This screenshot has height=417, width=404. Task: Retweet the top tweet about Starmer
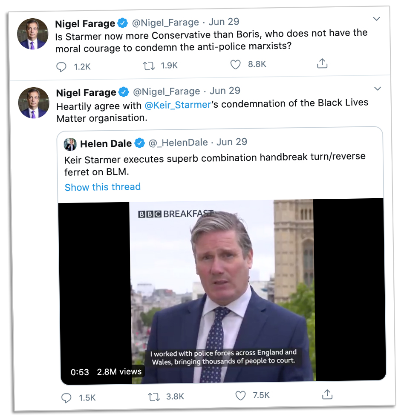[149, 66]
